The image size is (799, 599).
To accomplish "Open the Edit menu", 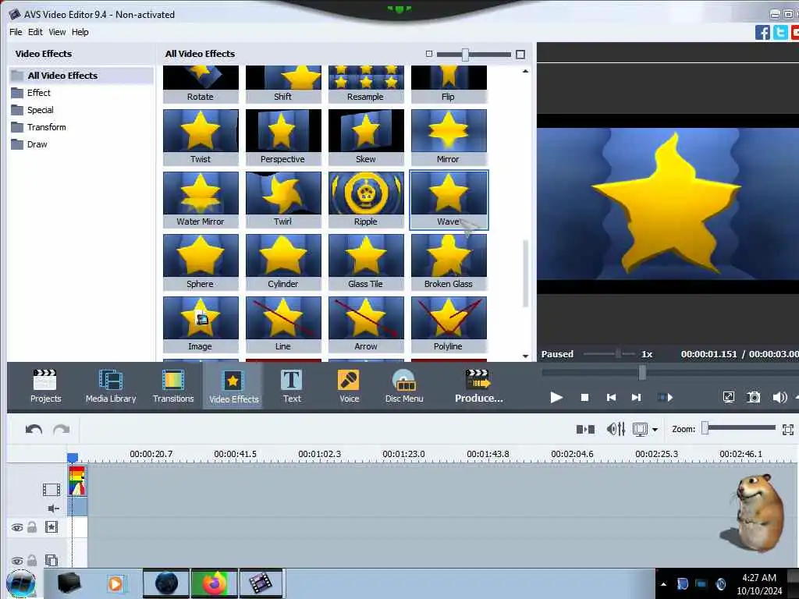I will [x=35, y=32].
